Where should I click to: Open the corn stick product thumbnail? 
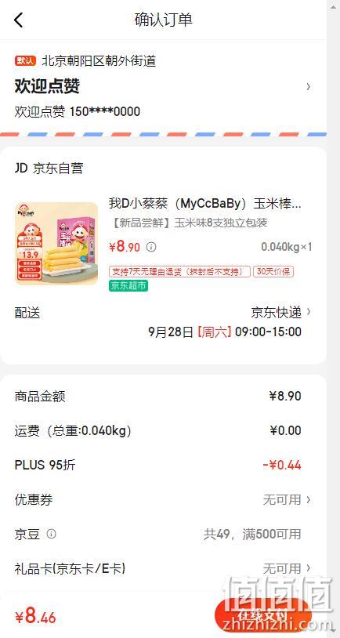coord(56,243)
